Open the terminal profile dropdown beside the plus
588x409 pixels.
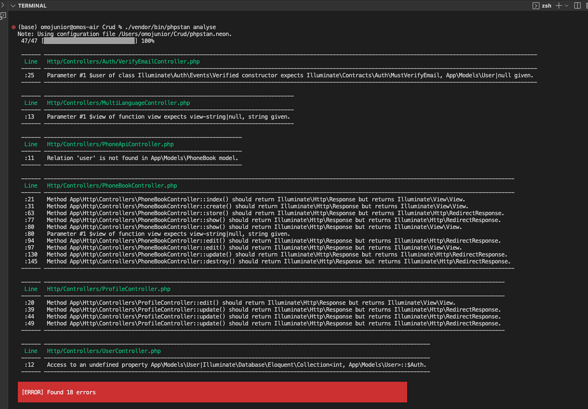(567, 5)
